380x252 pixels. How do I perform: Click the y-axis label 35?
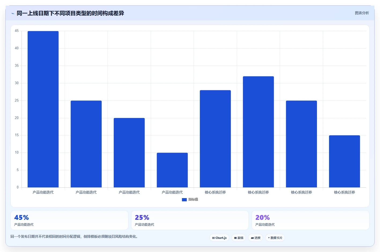point(17,66)
